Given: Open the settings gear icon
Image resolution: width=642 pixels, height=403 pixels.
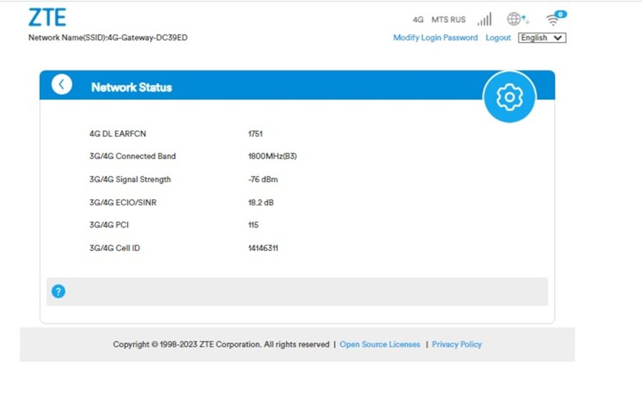Looking at the screenshot, I should [509, 97].
